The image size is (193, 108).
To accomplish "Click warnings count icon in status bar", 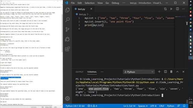I will click(95, 106).
